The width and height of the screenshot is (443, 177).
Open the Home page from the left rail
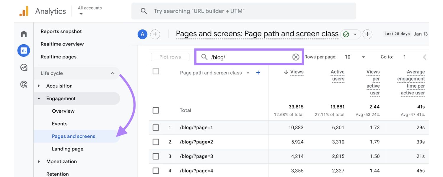pos(24,34)
